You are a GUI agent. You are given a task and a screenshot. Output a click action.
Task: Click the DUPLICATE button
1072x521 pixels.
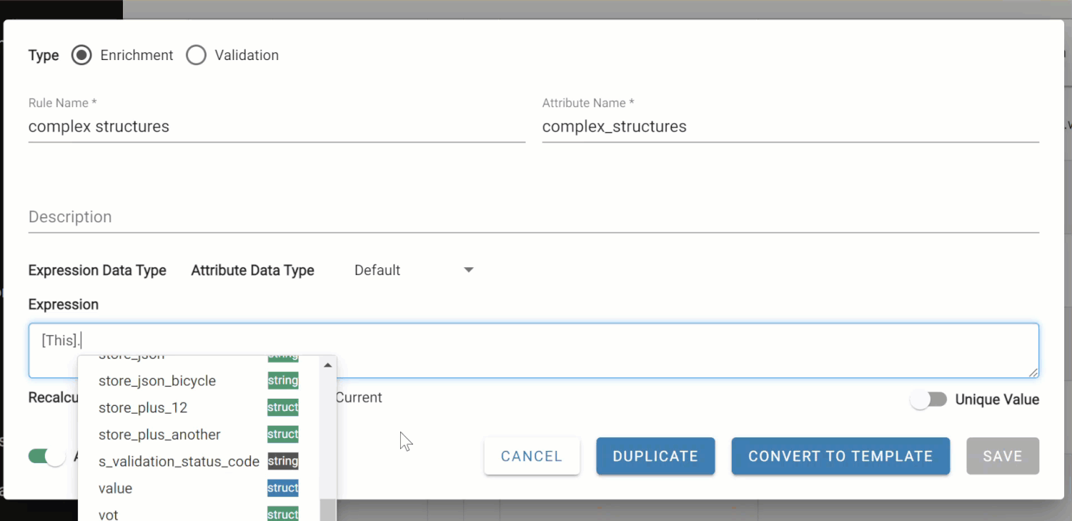[x=655, y=455]
